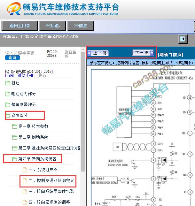The image size is (195, 206).
Task: Click the [Q-奇瑞汽车-eQ1-2017-2019] title text
Action: 29,72
